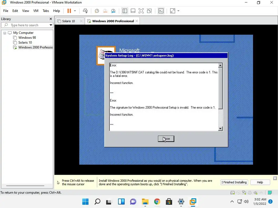Revert VM to previous snapshot icon
Viewport: 278px width, 208px height.
click(x=105, y=11)
